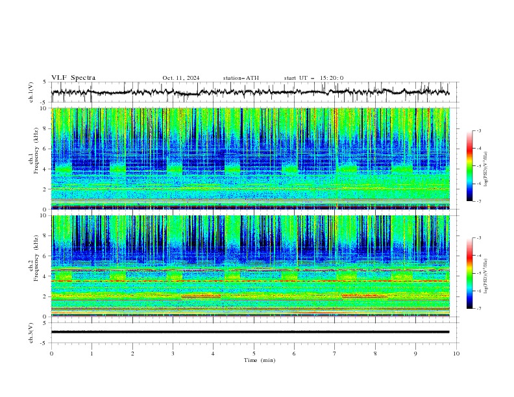
Task: Click time axis tick label "2"
Action: (x=132, y=354)
